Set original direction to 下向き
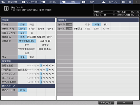Viewport: 140px width, 105px height. point(32,29)
